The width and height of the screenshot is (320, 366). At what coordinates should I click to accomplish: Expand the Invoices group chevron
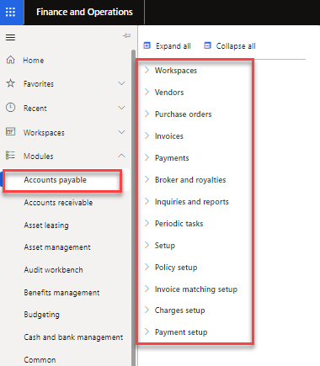click(x=147, y=135)
